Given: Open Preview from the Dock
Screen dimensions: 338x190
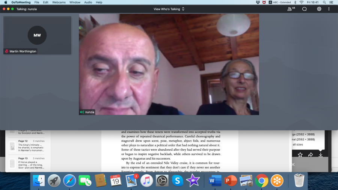Looking at the screenshot, I should (246, 181).
